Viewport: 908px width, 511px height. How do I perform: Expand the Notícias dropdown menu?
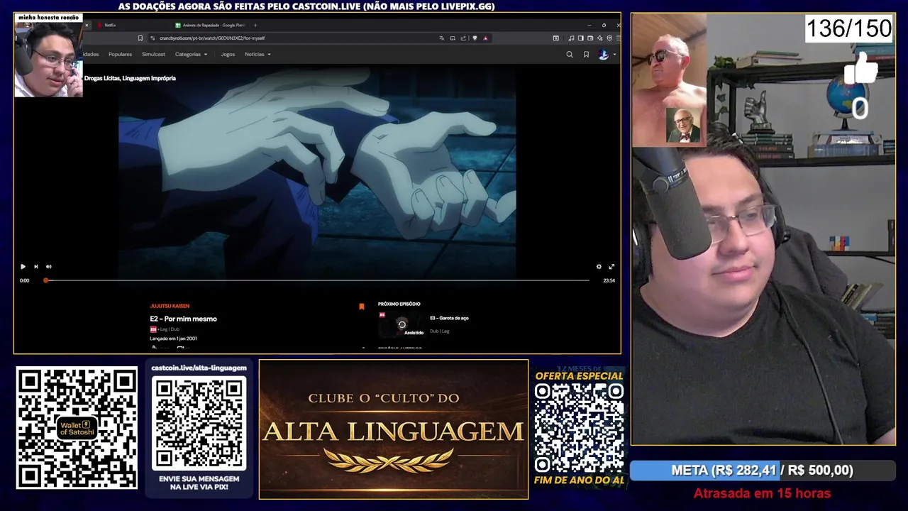[x=258, y=54]
